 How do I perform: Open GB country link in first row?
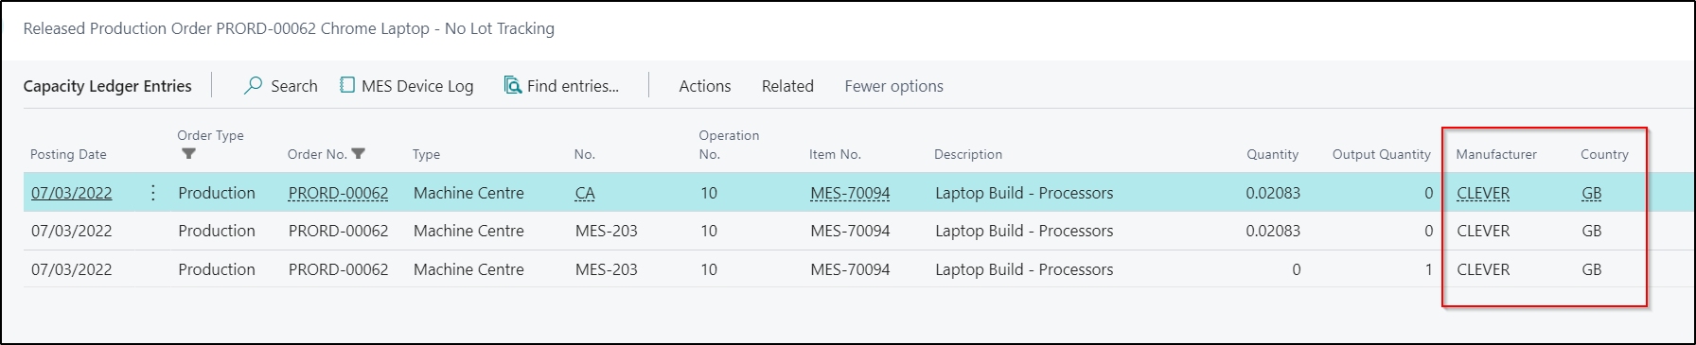click(x=1591, y=193)
